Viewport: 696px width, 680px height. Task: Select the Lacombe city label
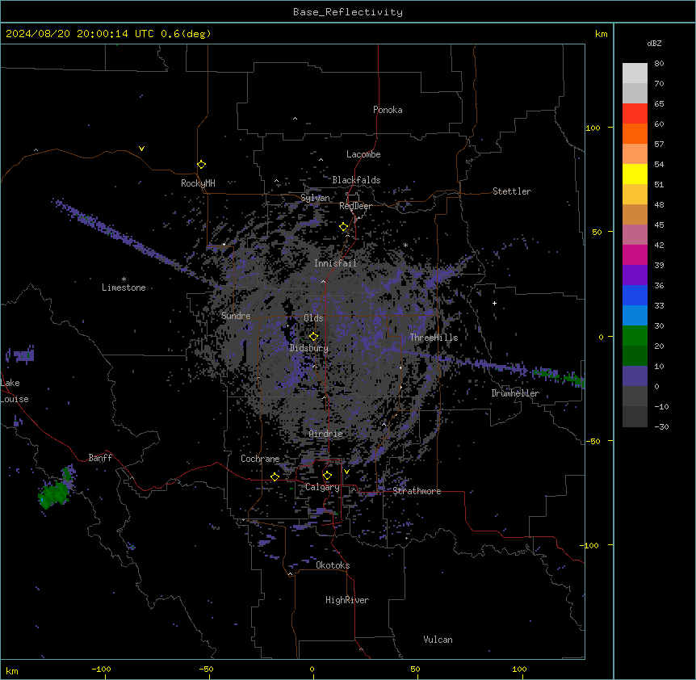(363, 154)
